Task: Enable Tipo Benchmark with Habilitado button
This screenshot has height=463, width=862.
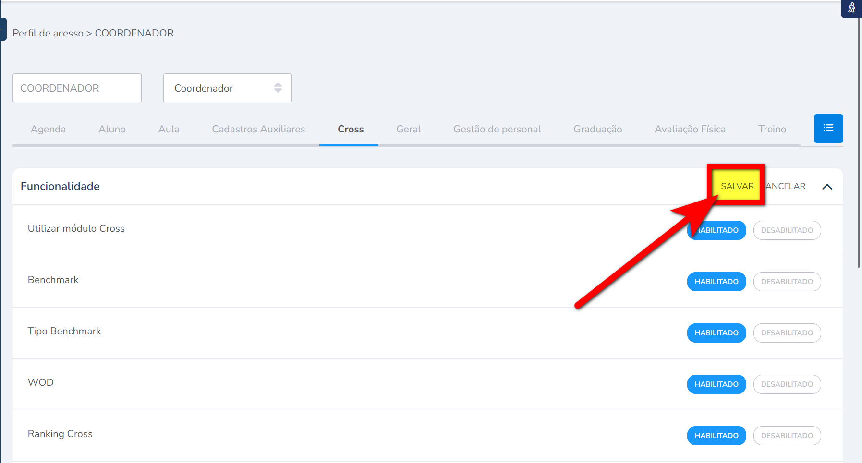Action: pos(716,333)
